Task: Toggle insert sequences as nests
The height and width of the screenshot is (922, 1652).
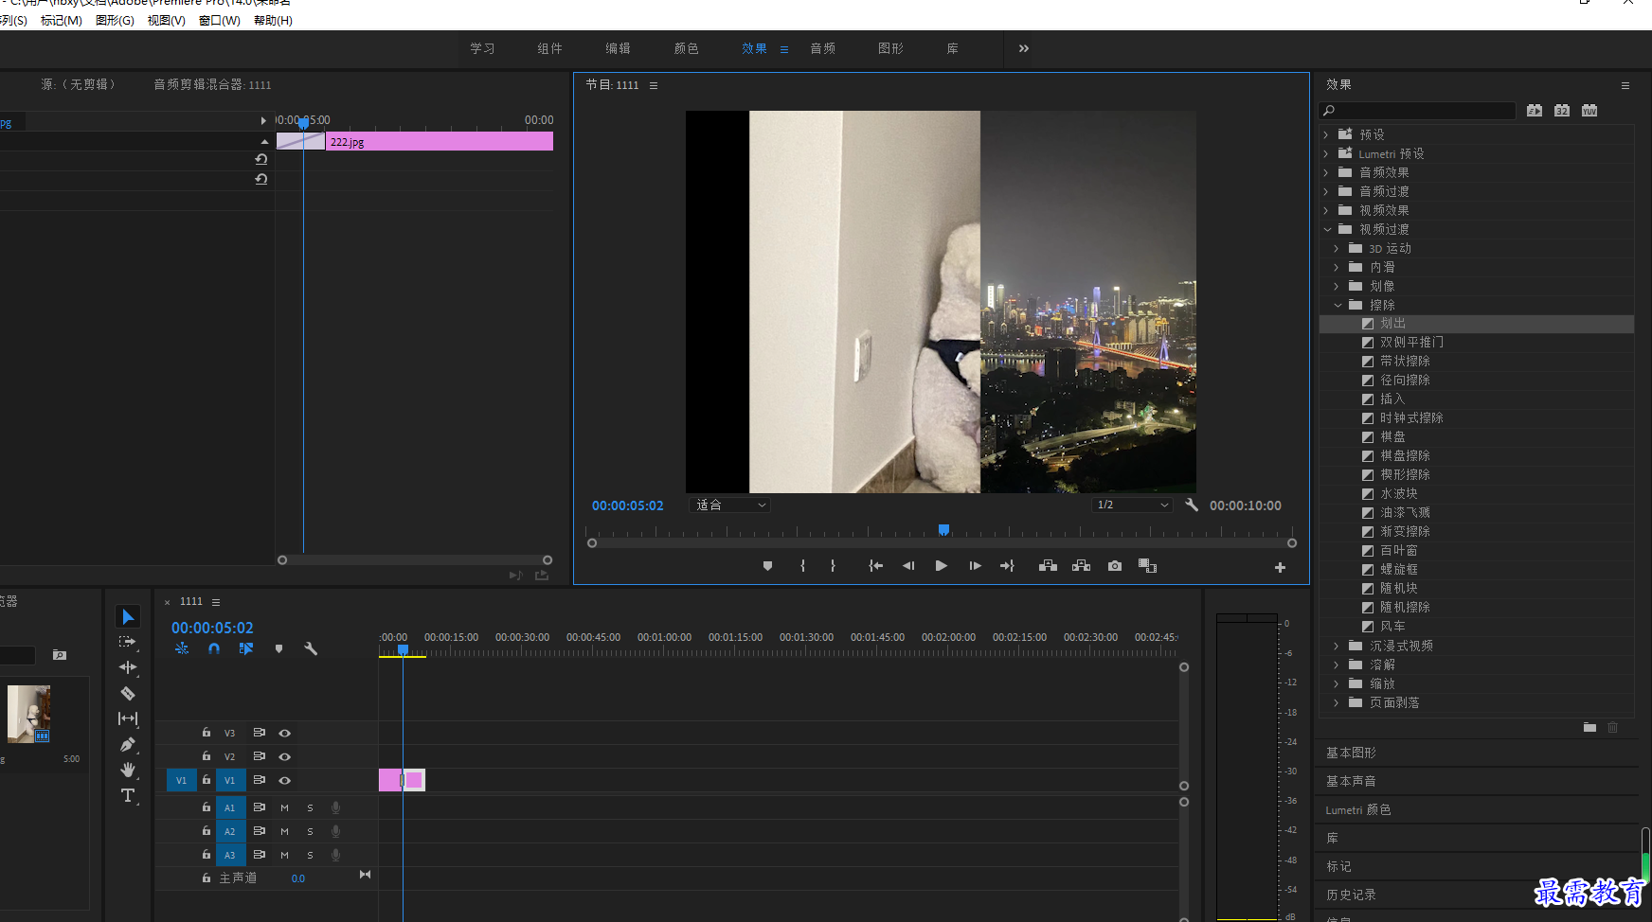Action: click(x=182, y=648)
